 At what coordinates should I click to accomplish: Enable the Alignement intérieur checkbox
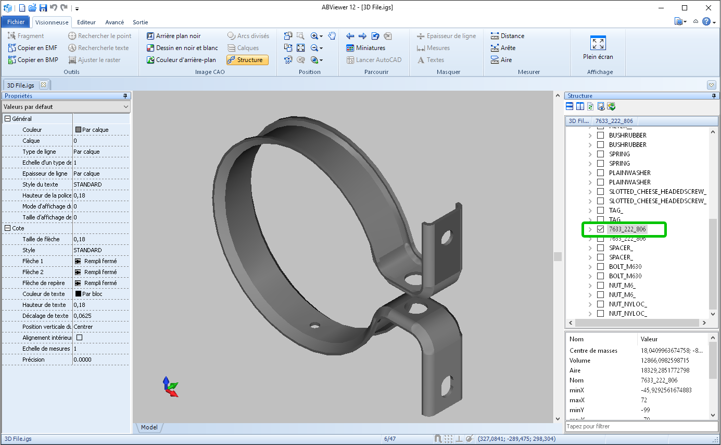point(79,338)
